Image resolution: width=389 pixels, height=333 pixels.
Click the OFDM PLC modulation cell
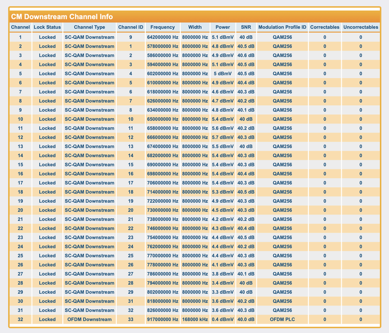pyautogui.click(x=283, y=319)
